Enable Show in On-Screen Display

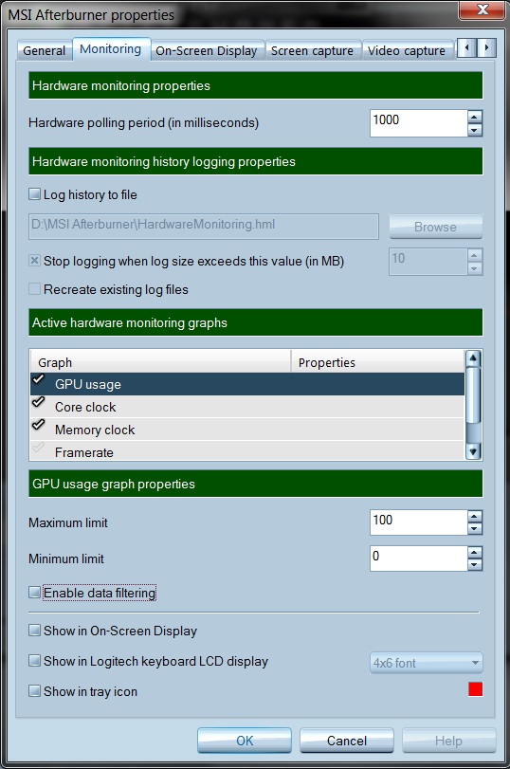point(34,631)
